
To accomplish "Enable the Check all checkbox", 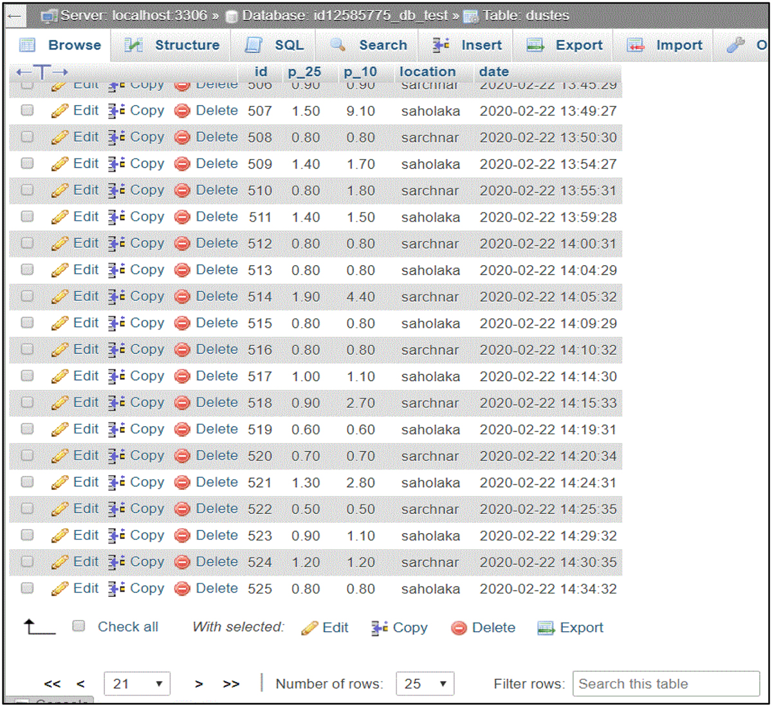I will pyautogui.click(x=78, y=626).
